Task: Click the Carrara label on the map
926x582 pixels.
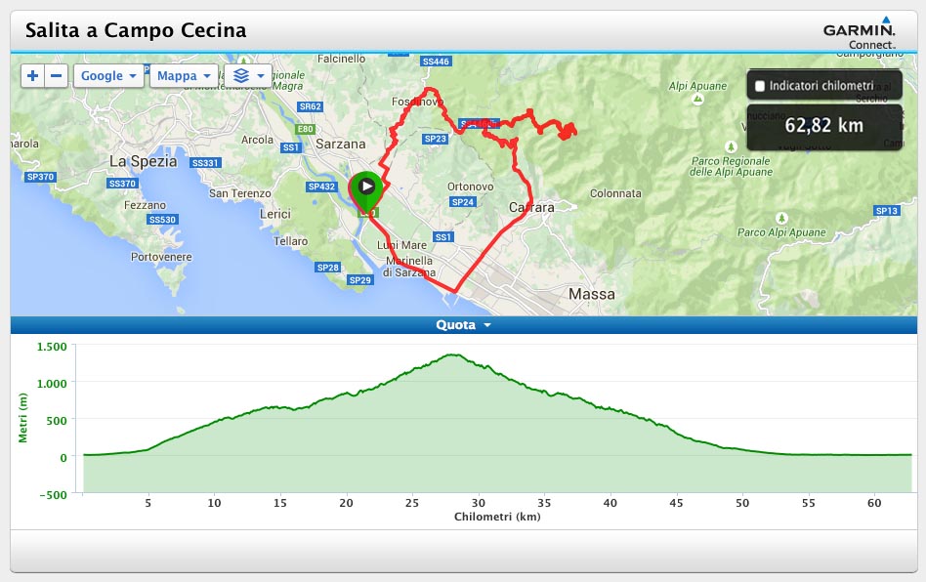Action: 531,207
